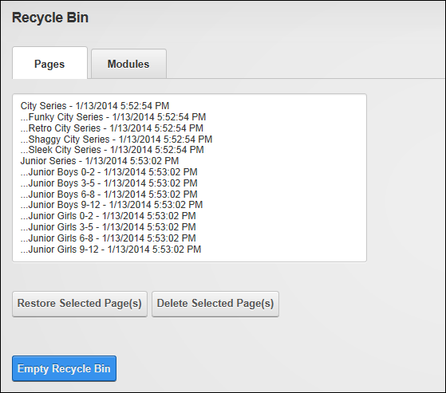Select Junior Girls 0-2 entry

[x=108, y=216]
